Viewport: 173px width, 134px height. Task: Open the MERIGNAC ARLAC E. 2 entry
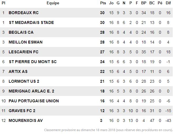[x=31, y=91]
